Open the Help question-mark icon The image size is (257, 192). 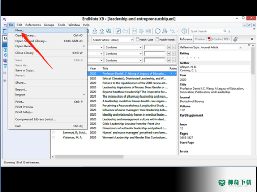click(185, 31)
